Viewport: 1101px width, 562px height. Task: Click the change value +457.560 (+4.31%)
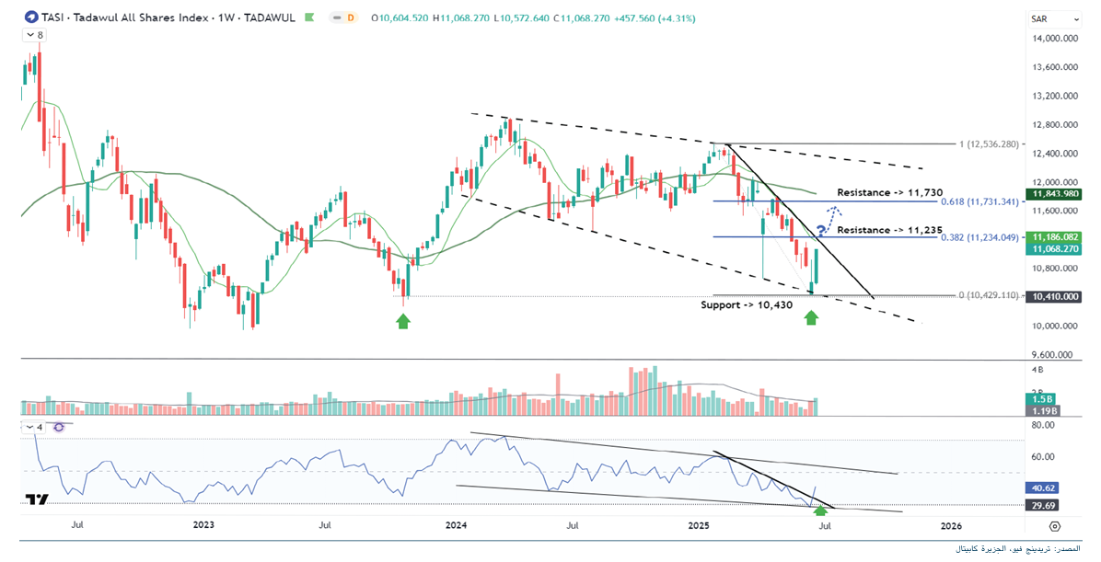click(655, 18)
